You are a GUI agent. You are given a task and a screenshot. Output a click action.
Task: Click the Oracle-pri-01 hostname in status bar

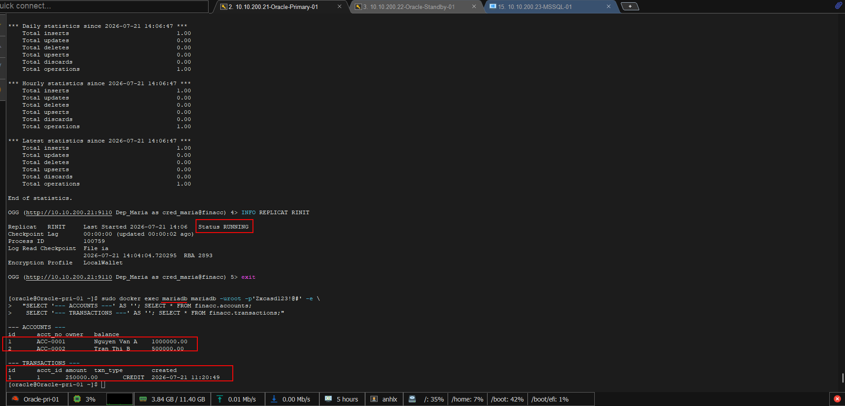tap(41, 399)
